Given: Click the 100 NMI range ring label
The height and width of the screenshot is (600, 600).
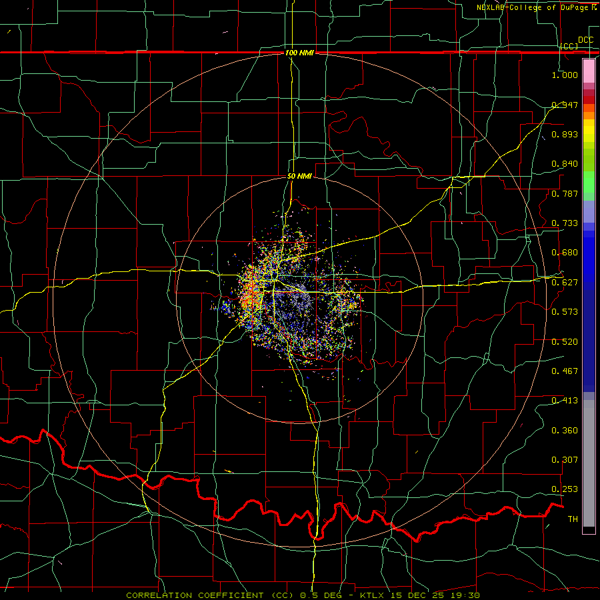Looking at the screenshot, I should [299, 53].
